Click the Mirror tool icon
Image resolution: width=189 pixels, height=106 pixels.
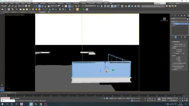98,6
